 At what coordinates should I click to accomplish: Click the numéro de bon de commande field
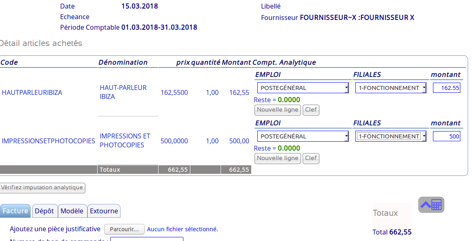tap(147, 239)
